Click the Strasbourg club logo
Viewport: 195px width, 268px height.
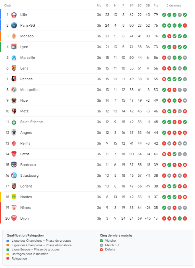(14, 175)
